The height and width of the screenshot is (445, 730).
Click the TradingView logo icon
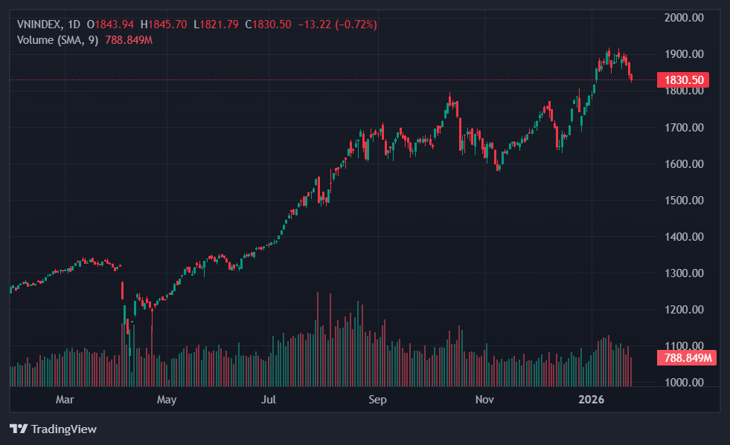(x=18, y=429)
